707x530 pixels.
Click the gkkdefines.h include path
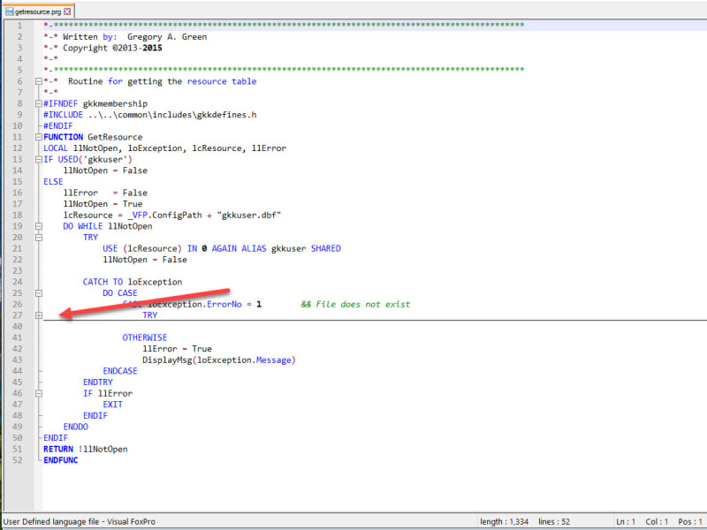tap(172, 115)
